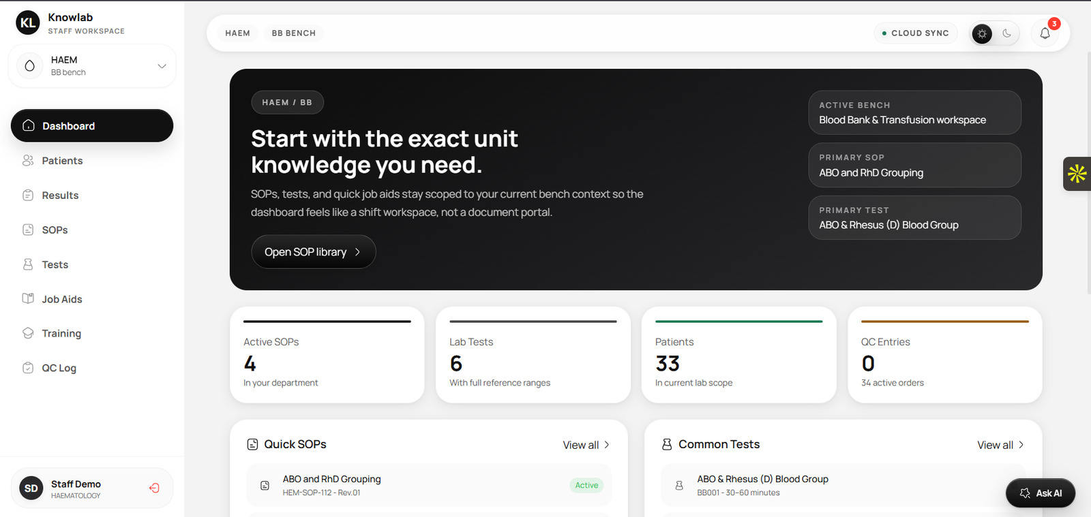This screenshot has height=517, width=1091.
Task: Click Open SOP library button
Action: 314,252
